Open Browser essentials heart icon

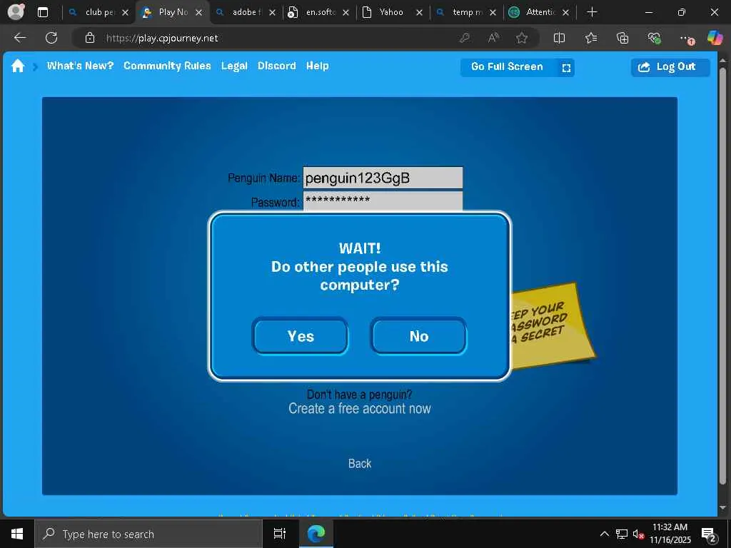point(654,38)
